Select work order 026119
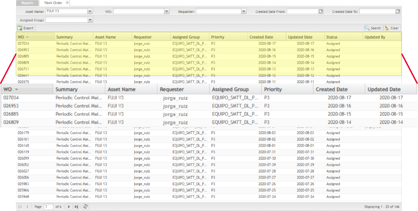Screen dimensions: 418x211 point(209,152)
